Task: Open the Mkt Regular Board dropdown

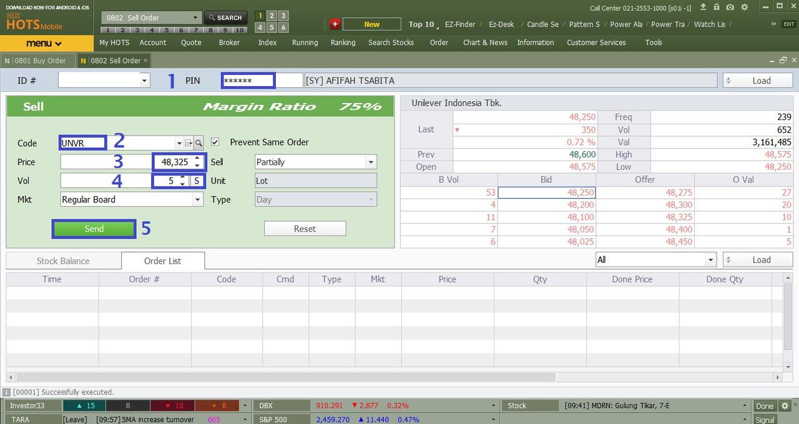Action: click(197, 199)
